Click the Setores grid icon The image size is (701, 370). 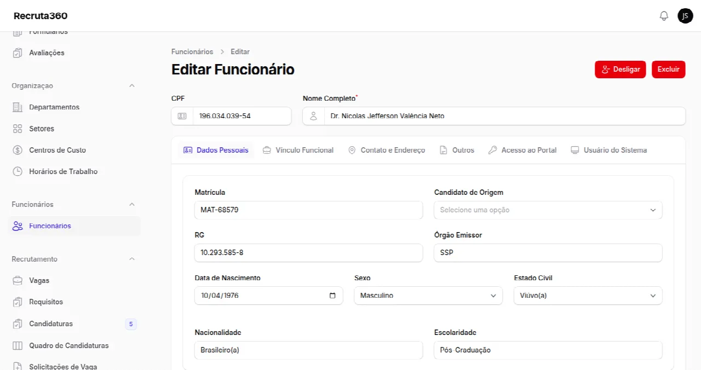point(18,129)
